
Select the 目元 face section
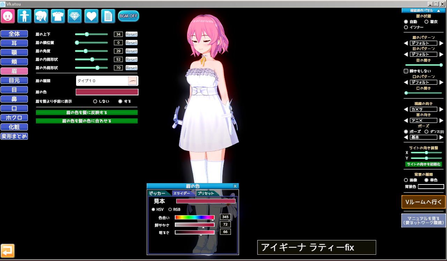click(x=14, y=80)
